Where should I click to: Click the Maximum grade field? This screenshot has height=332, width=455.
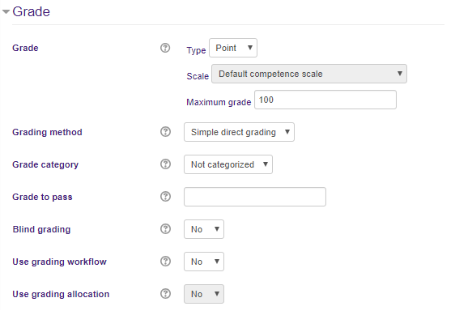[x=325, y=100]
